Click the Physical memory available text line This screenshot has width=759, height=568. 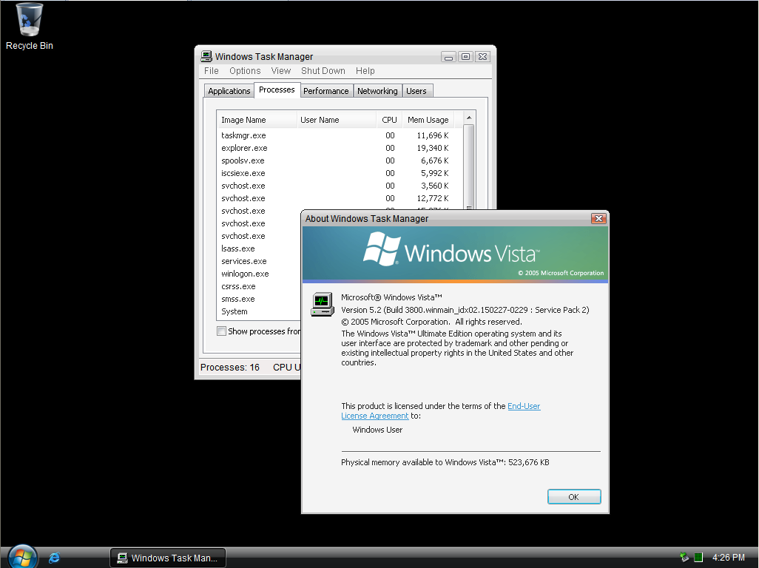point(445,462)
